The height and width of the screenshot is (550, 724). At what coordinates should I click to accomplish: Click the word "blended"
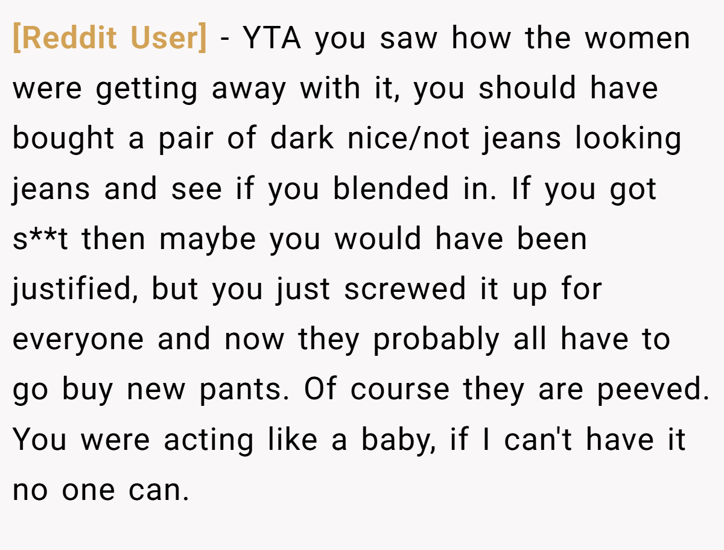[391, 189]
